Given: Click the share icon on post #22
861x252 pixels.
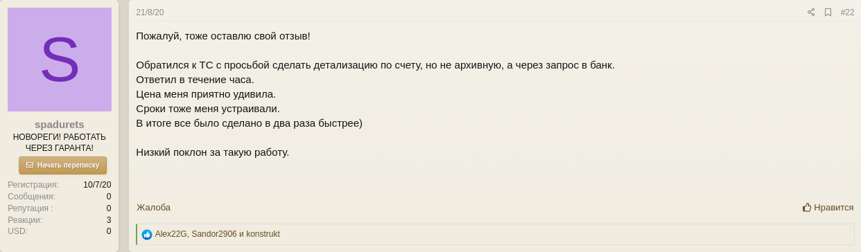Looking at the screenshot, I should coord(811,12).
